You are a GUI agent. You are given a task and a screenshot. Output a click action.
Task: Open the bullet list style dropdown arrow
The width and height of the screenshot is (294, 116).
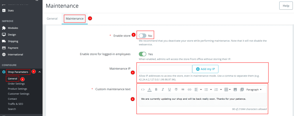[211, 89]
